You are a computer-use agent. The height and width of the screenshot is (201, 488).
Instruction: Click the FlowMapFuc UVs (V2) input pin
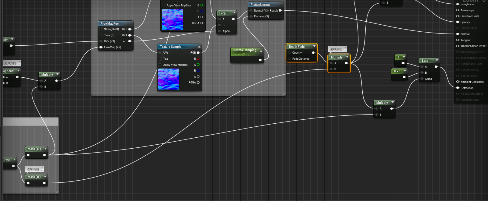coord(101,41)
